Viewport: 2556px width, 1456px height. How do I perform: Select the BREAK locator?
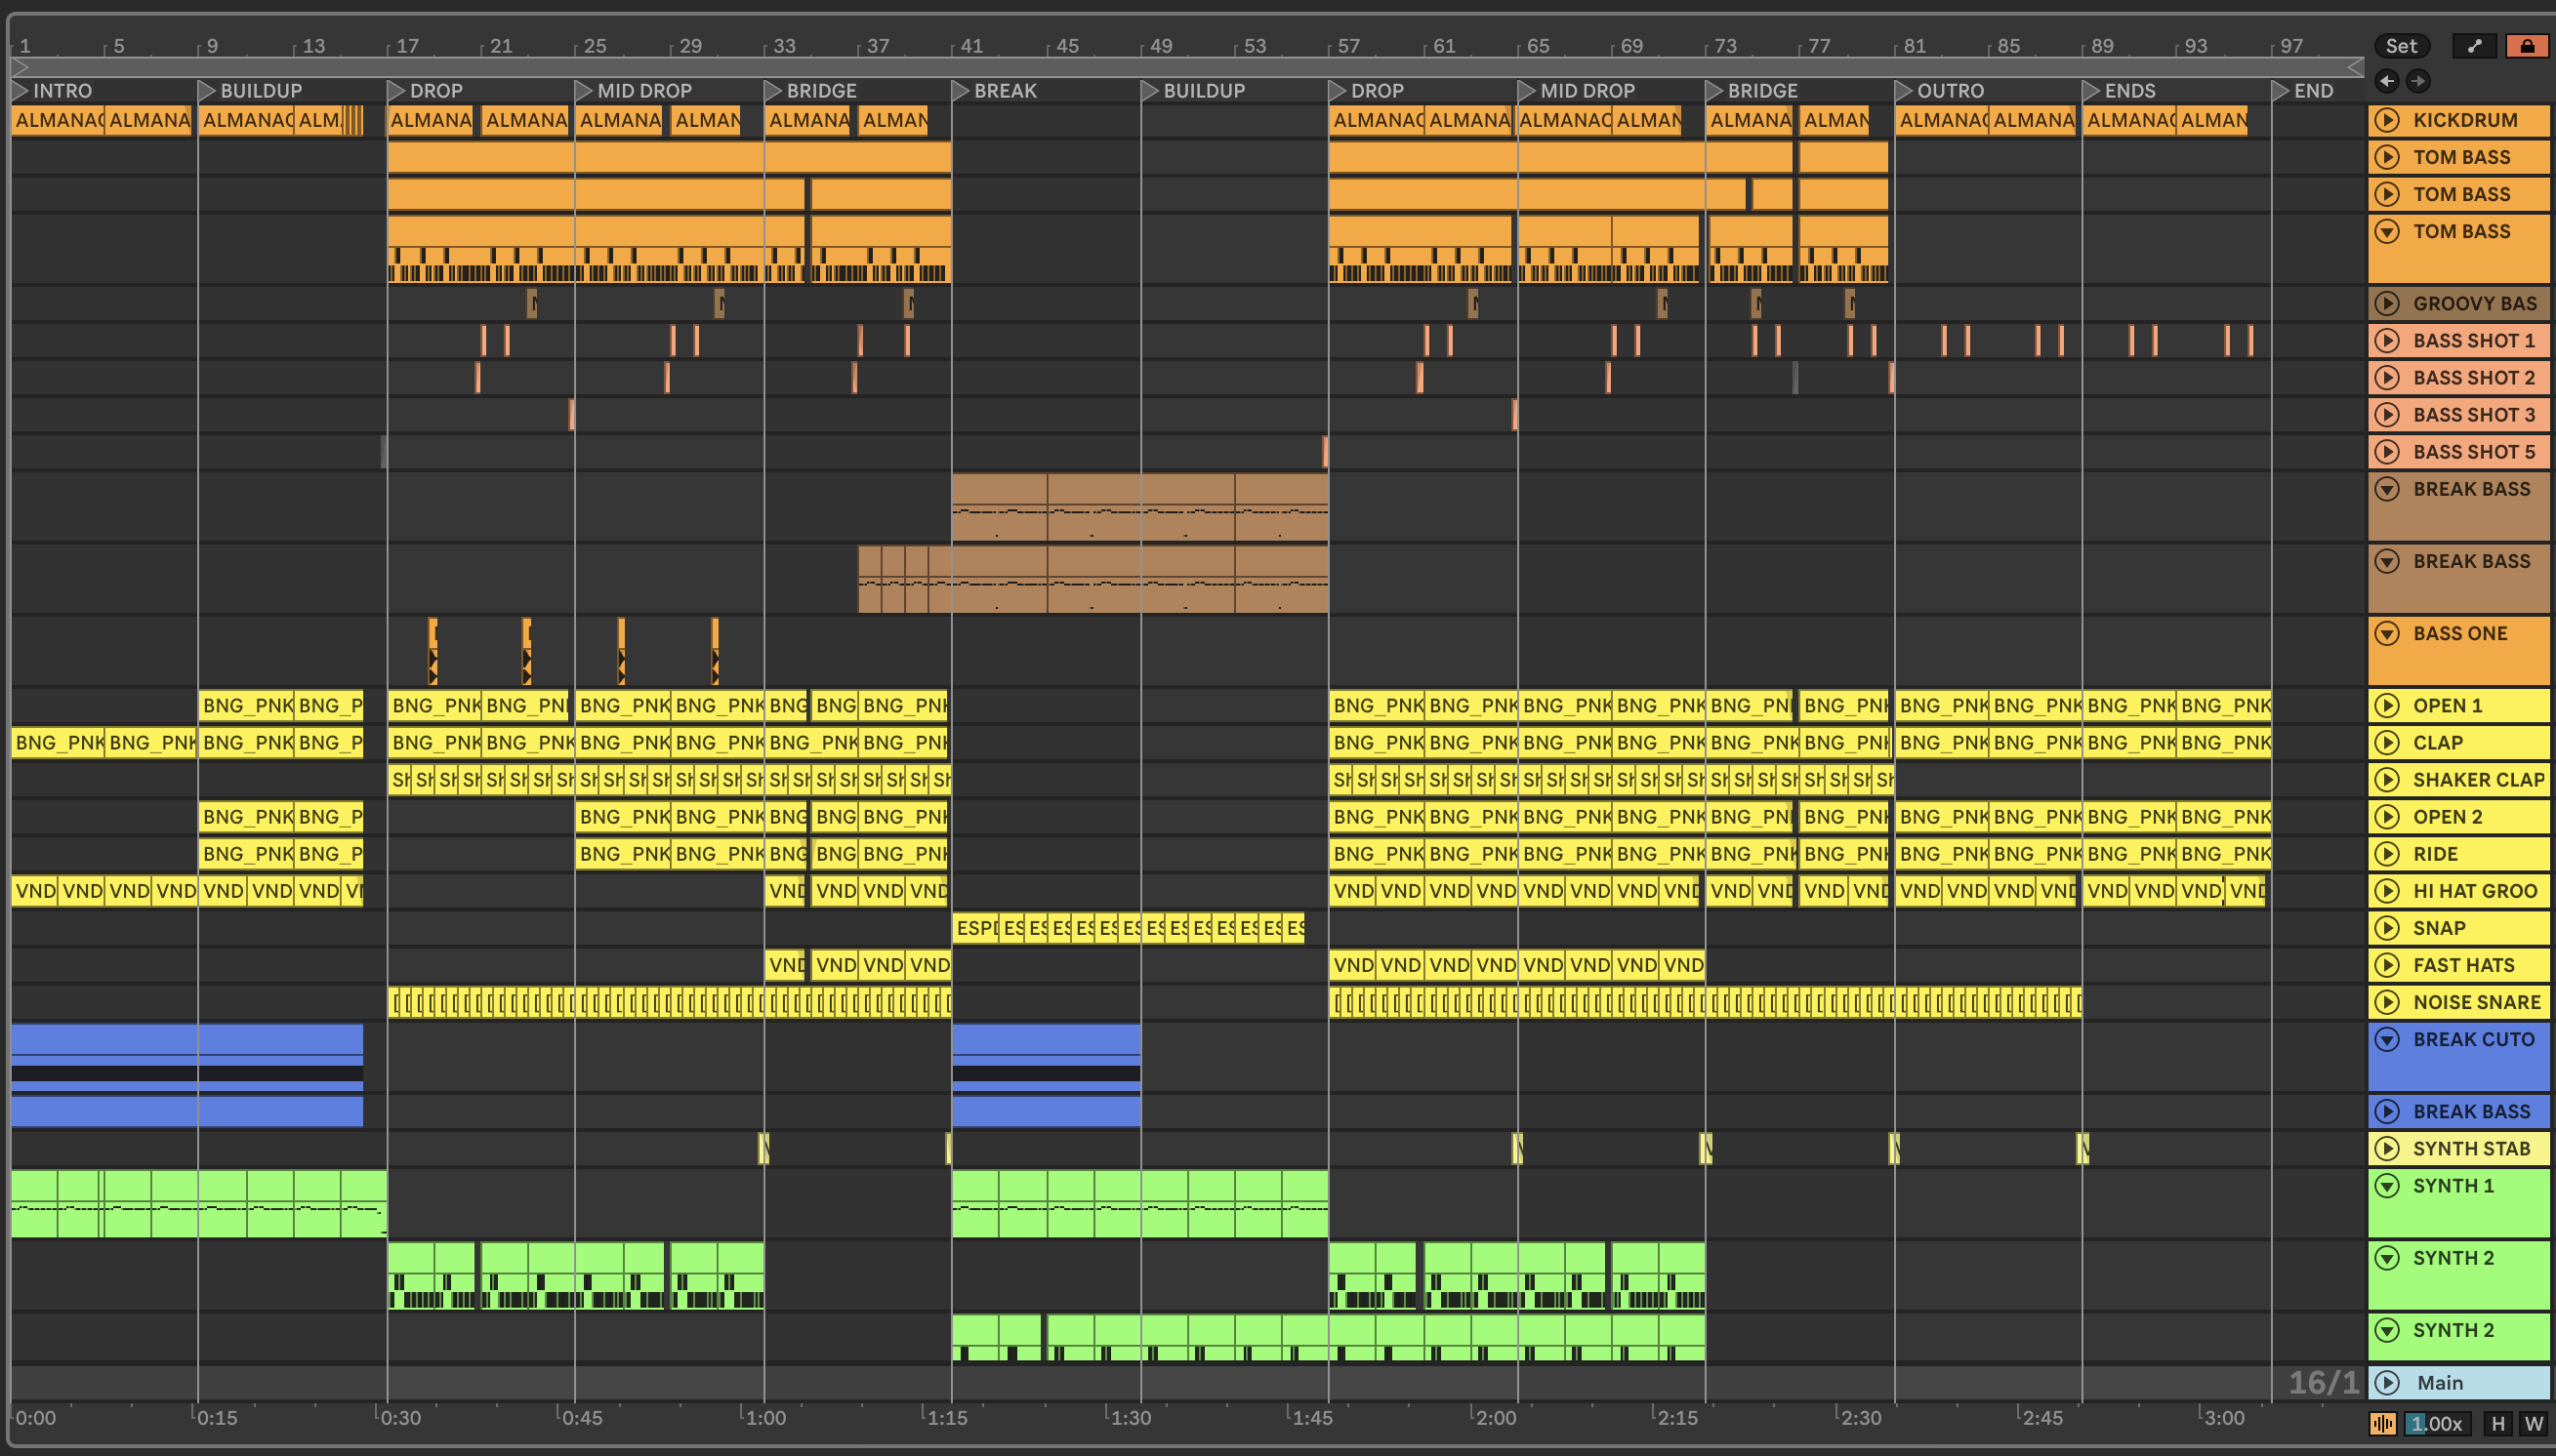click(x=995, y=90)
